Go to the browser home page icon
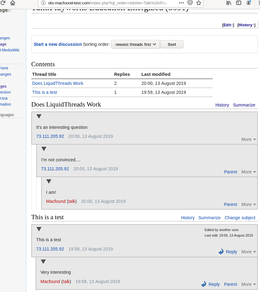This screenshot has width=260, height=292. 13,3
